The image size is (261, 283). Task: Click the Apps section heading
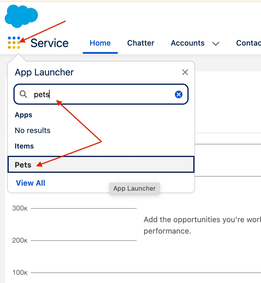coord(24,115)
